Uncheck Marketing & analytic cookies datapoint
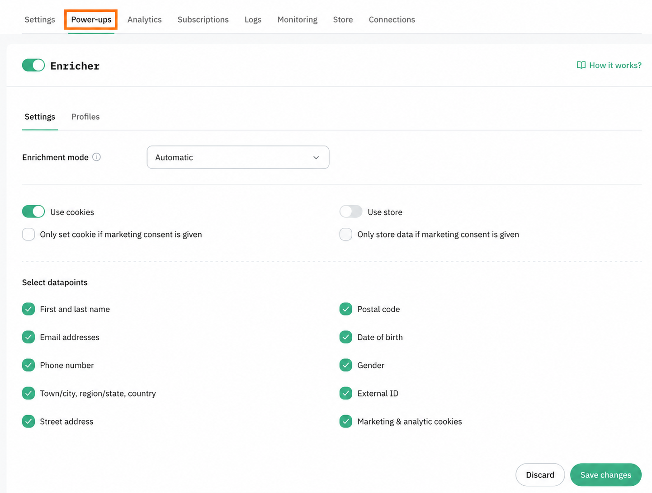 346,421
